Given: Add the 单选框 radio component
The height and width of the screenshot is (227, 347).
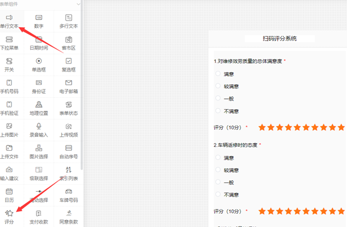Looking at the screenshot, I should (x=39, y=65).
